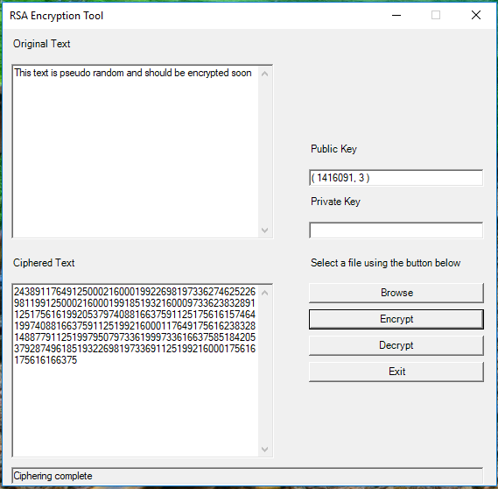498x489 pixels.
Task: Click Ciphered Text scrollbar up arrow
Action: point(265,293)
